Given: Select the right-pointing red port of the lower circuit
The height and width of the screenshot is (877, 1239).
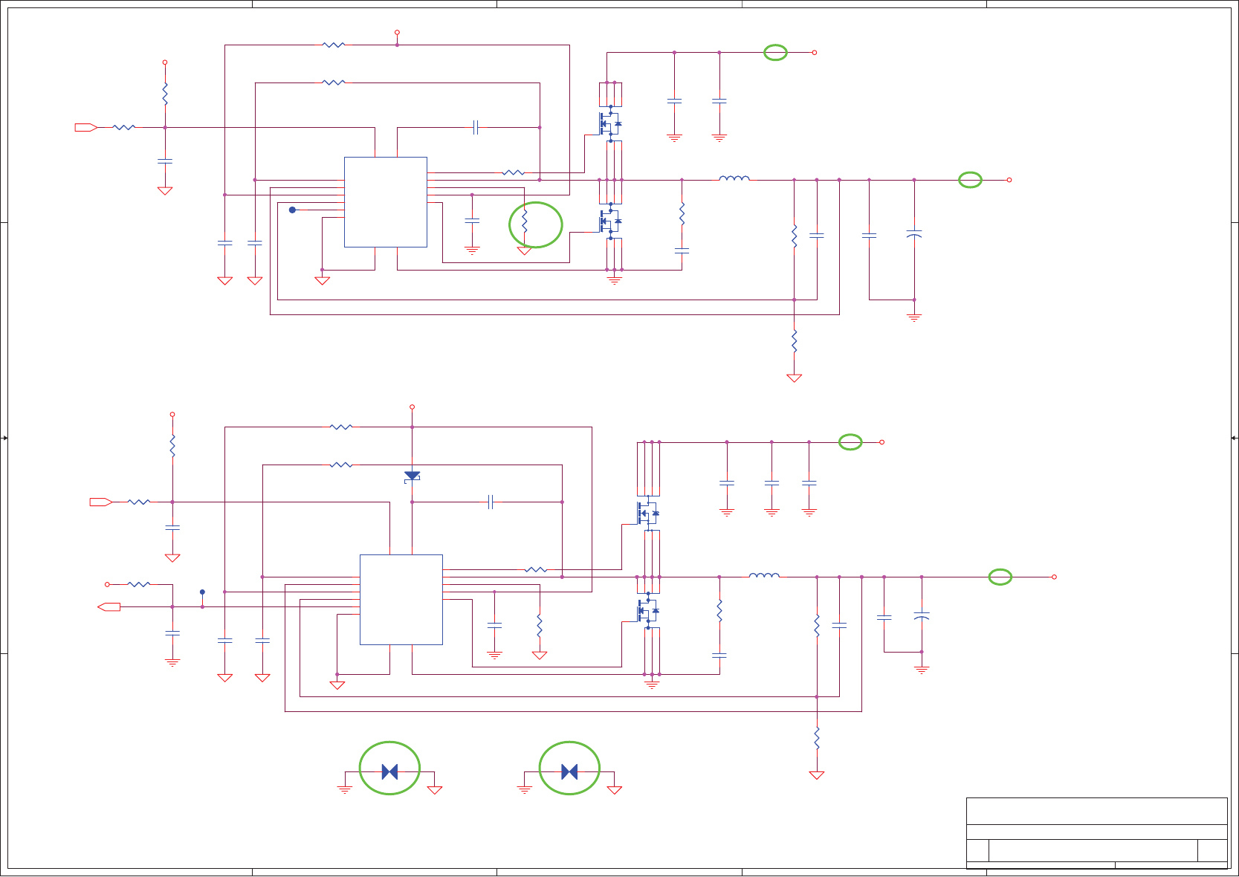Looking at the screenshot, I should (x=101, y=502).
